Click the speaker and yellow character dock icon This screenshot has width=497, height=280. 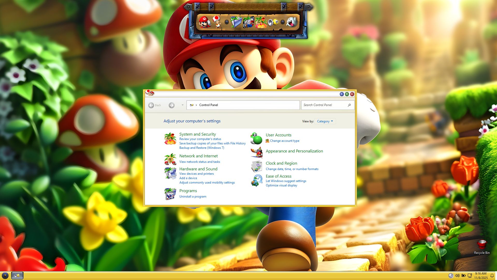(273, 22)
